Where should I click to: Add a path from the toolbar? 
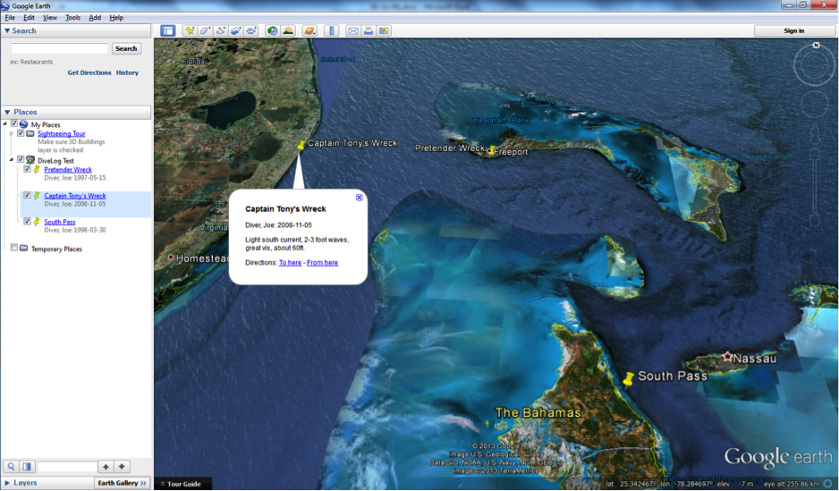[220, 30]
